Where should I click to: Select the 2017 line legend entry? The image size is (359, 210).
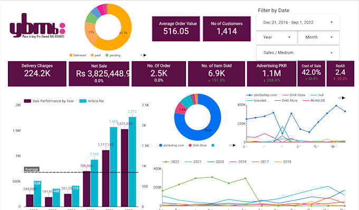pos(261,162)
